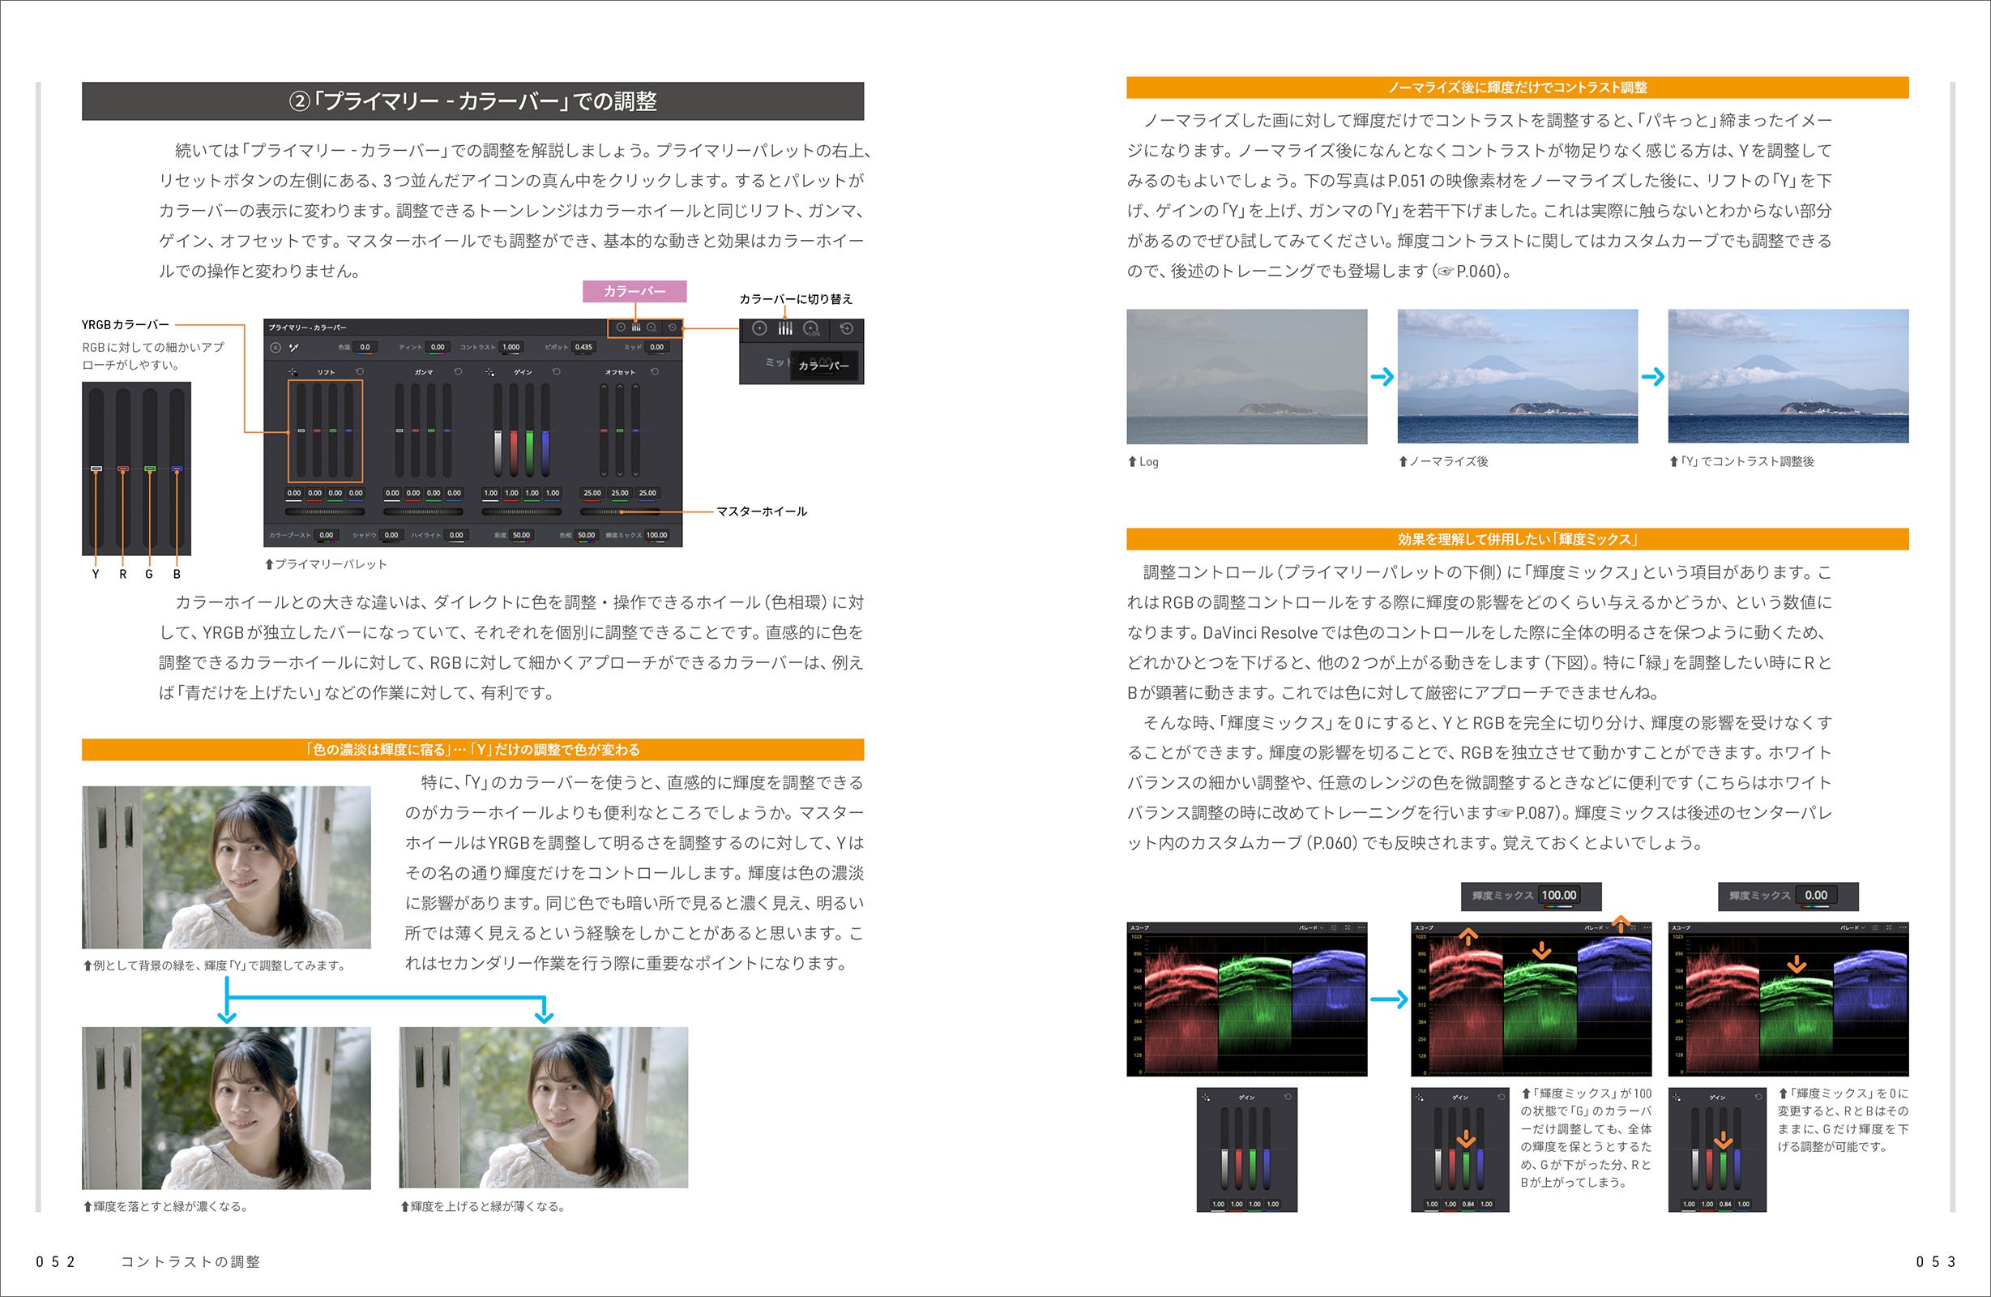This screenshot has width=1991, height=1297.
Task: Open settings icon in the leftmost スコープ header
Action: (x=1335, y=928)
